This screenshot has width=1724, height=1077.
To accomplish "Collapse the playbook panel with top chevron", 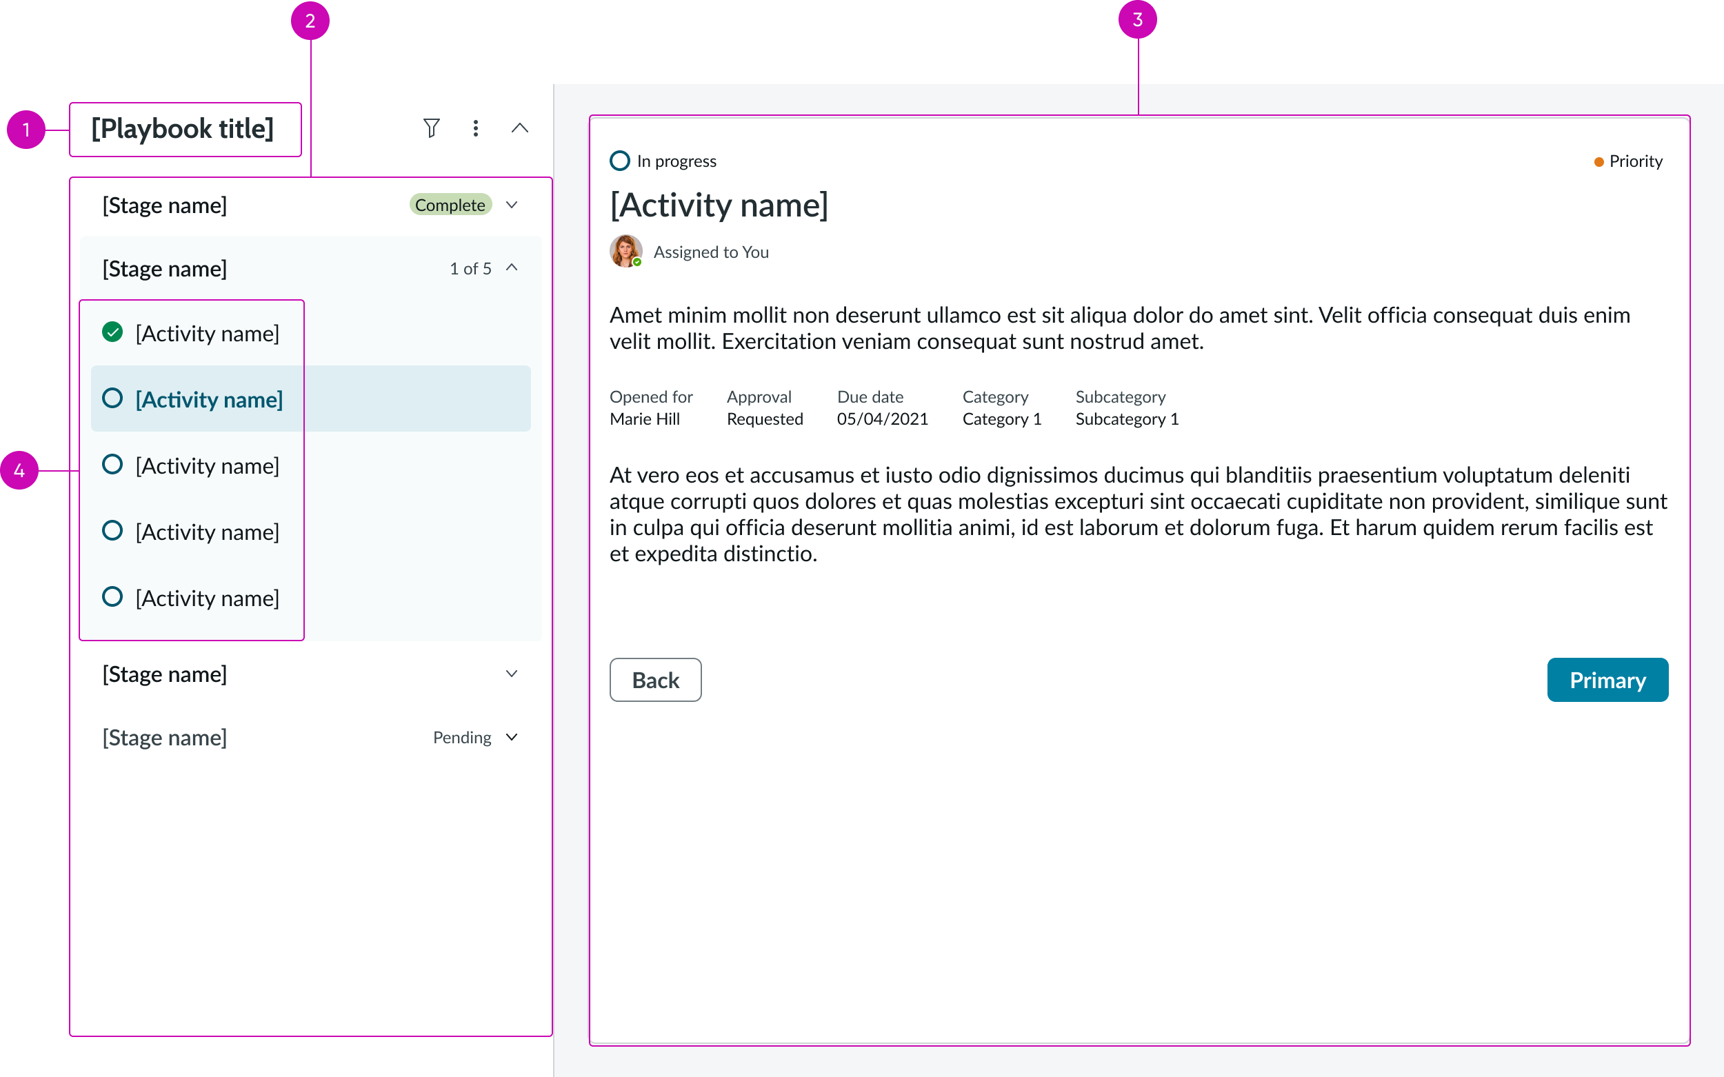I will click(x=519, y=128).
